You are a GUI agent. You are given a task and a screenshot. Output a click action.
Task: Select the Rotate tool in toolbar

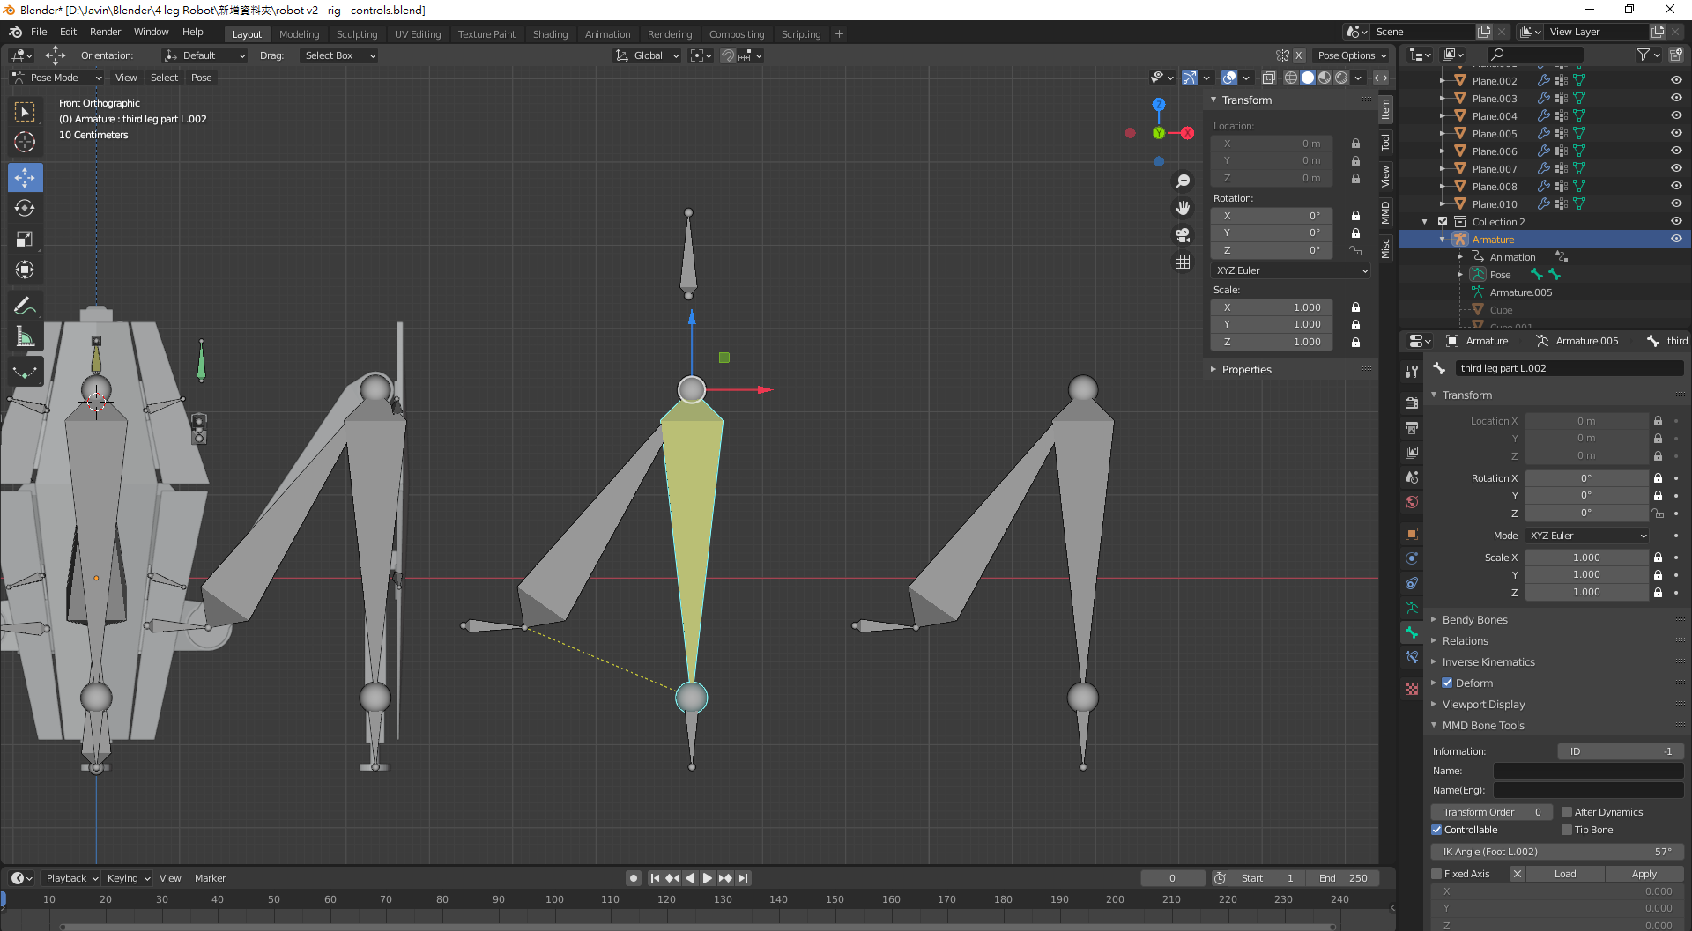click(x=26, y=208)
